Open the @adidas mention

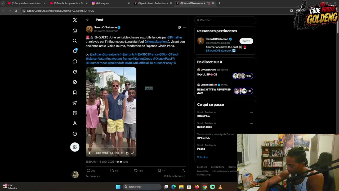click(x=95, y=54)
